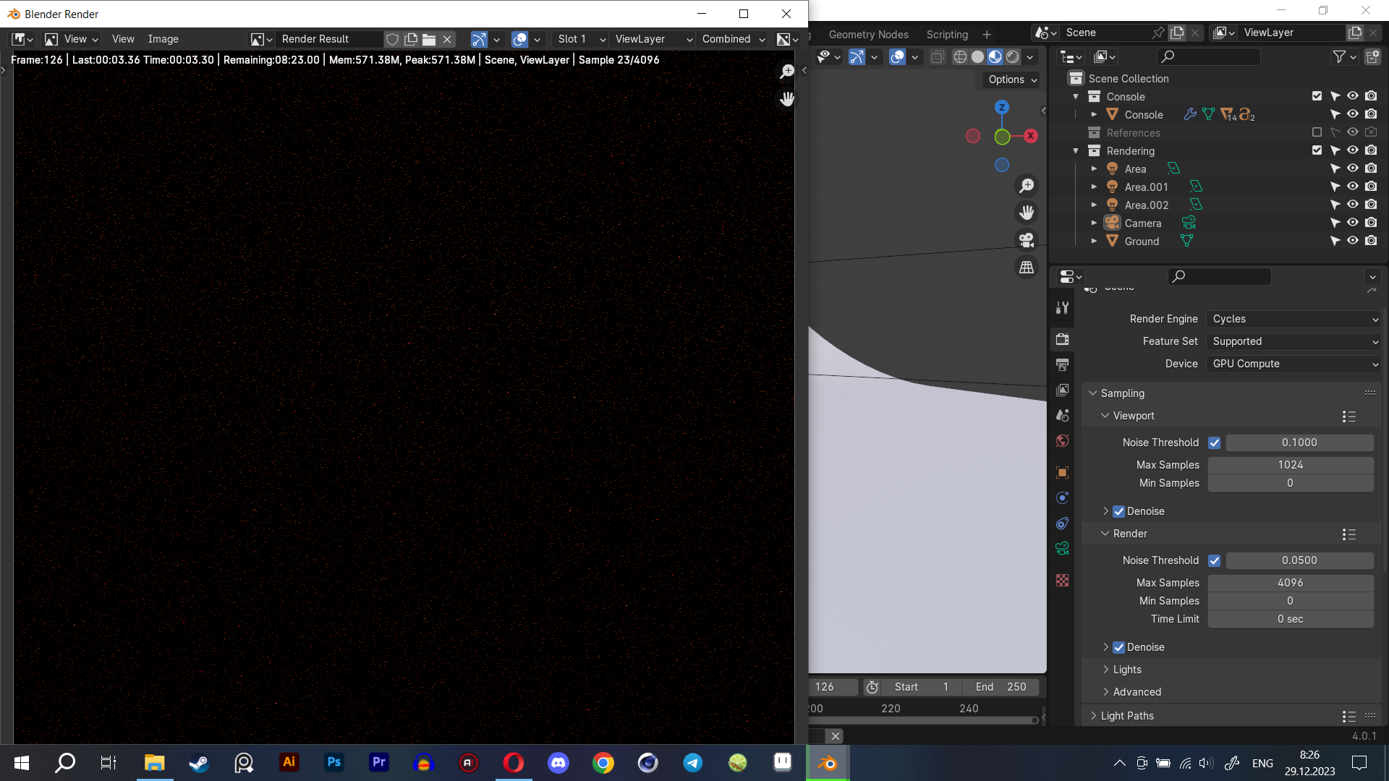Click the pan hand icon in render window
The height and width of the screenshot is (781, 1389).
click(x=787, y=98)
